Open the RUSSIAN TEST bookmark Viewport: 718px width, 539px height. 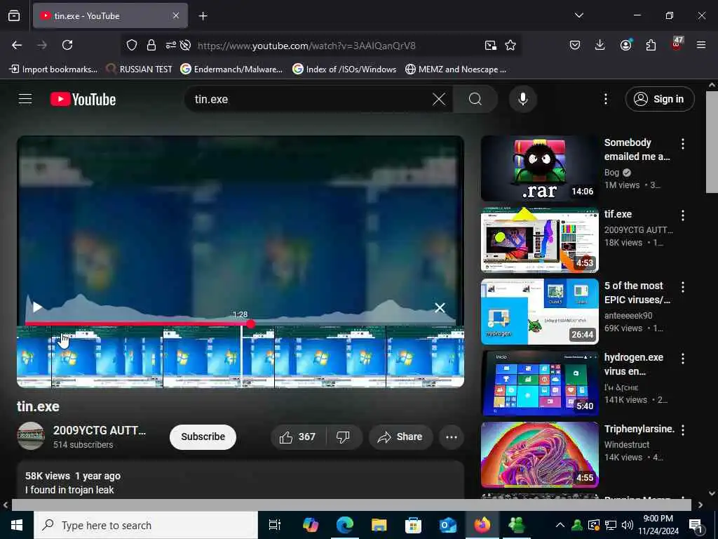click(139, 69)
